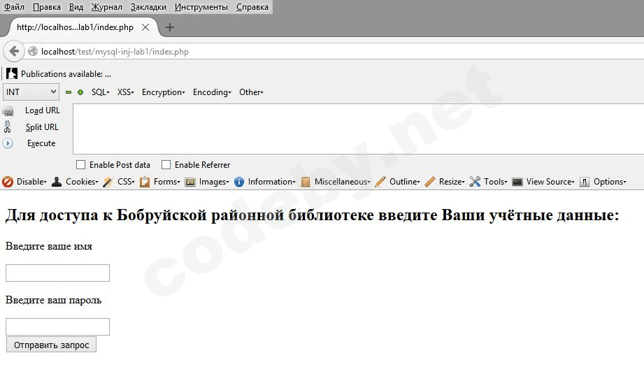644x374 pixels.
Task: Click the Miscellaneous notebook icon
Action: tap(306, 182)
